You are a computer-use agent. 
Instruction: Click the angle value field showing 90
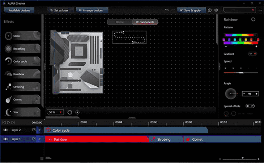(250, 94)
